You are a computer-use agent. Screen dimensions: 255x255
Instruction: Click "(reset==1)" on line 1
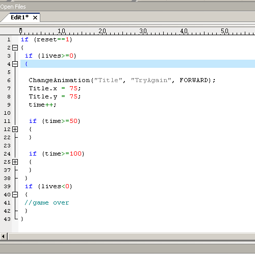pos(53,39)
